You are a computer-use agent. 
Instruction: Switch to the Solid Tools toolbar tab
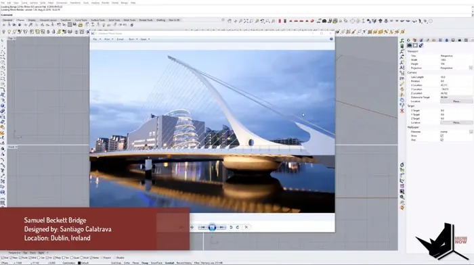tap(114, 20)
